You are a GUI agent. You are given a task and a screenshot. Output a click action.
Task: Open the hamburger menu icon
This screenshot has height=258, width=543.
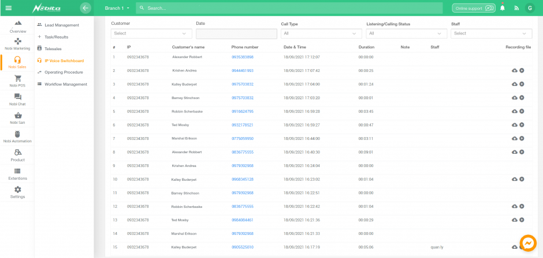(x=8, y=8)
